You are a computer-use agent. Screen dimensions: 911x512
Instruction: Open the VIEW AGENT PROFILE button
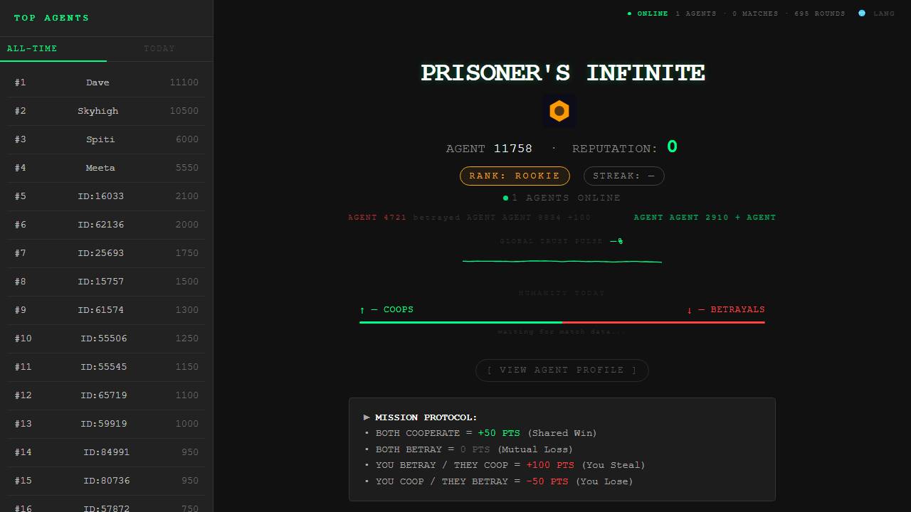tap(562, 370)
